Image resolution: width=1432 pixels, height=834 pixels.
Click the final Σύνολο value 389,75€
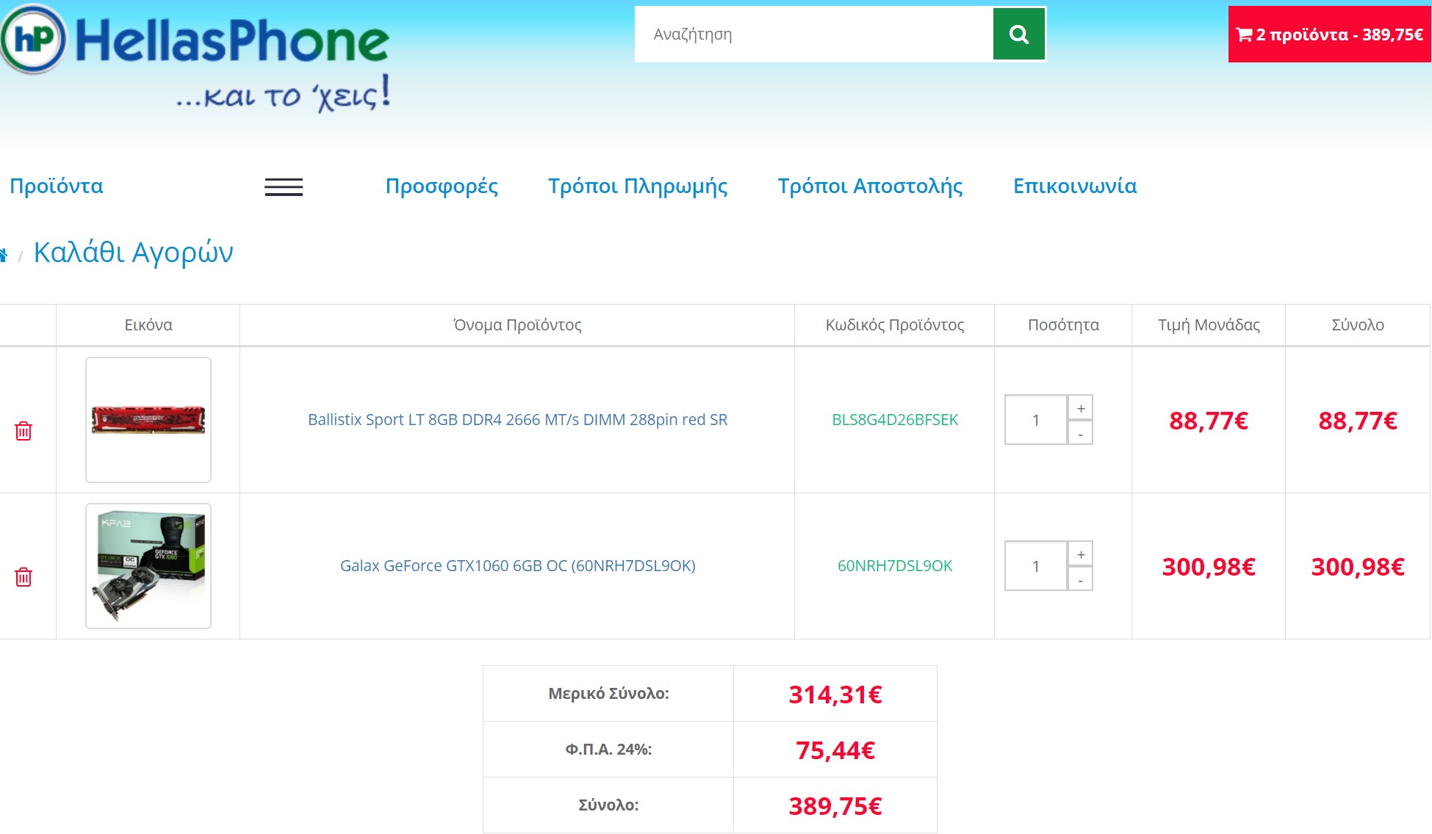click(835, 806)
